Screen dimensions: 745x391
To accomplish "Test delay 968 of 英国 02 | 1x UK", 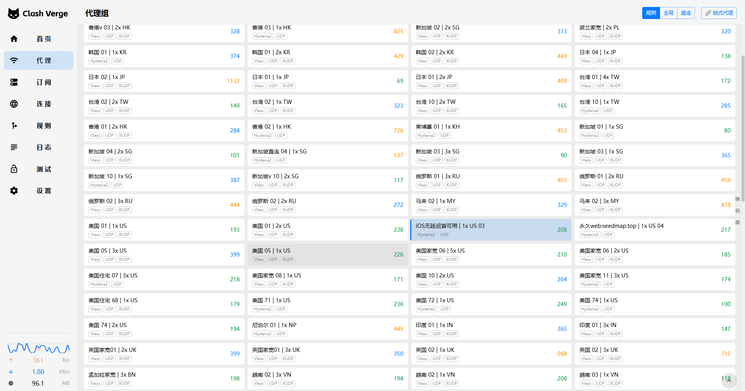I will [x=562, y=354].
